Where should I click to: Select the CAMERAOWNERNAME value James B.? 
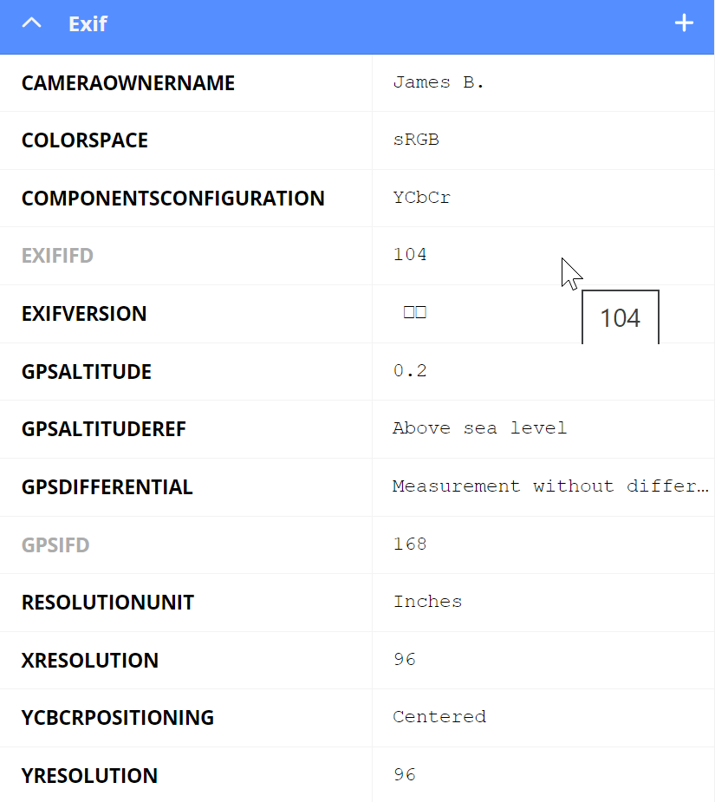437,82
